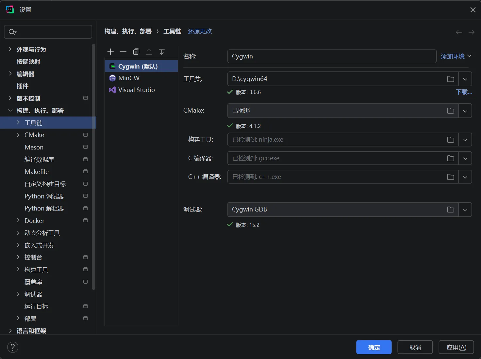Open the CMake version dropdown showing 已捆绑

click(x=465, y=111)
